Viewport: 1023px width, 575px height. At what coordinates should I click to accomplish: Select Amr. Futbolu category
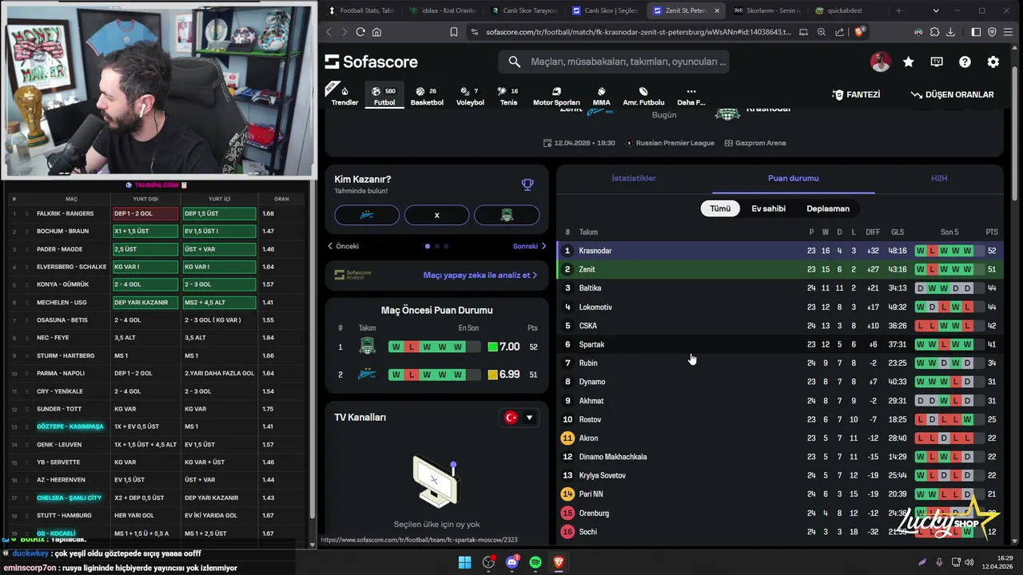643,96
